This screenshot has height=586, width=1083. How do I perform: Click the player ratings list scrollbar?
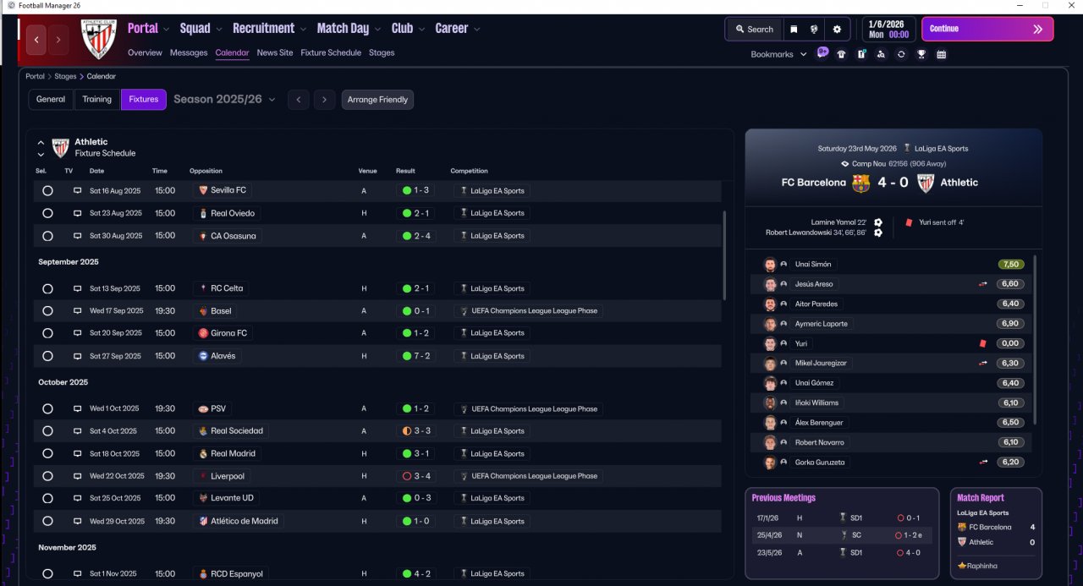(x=1035, y=338)
